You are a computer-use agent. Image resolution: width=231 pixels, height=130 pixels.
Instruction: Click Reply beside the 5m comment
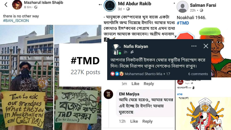[149, 84]
